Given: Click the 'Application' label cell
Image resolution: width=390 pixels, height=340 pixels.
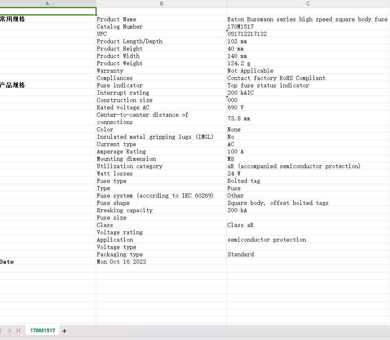Looking at the screenshot, I should pyautogui.click(x=162, y=240).
